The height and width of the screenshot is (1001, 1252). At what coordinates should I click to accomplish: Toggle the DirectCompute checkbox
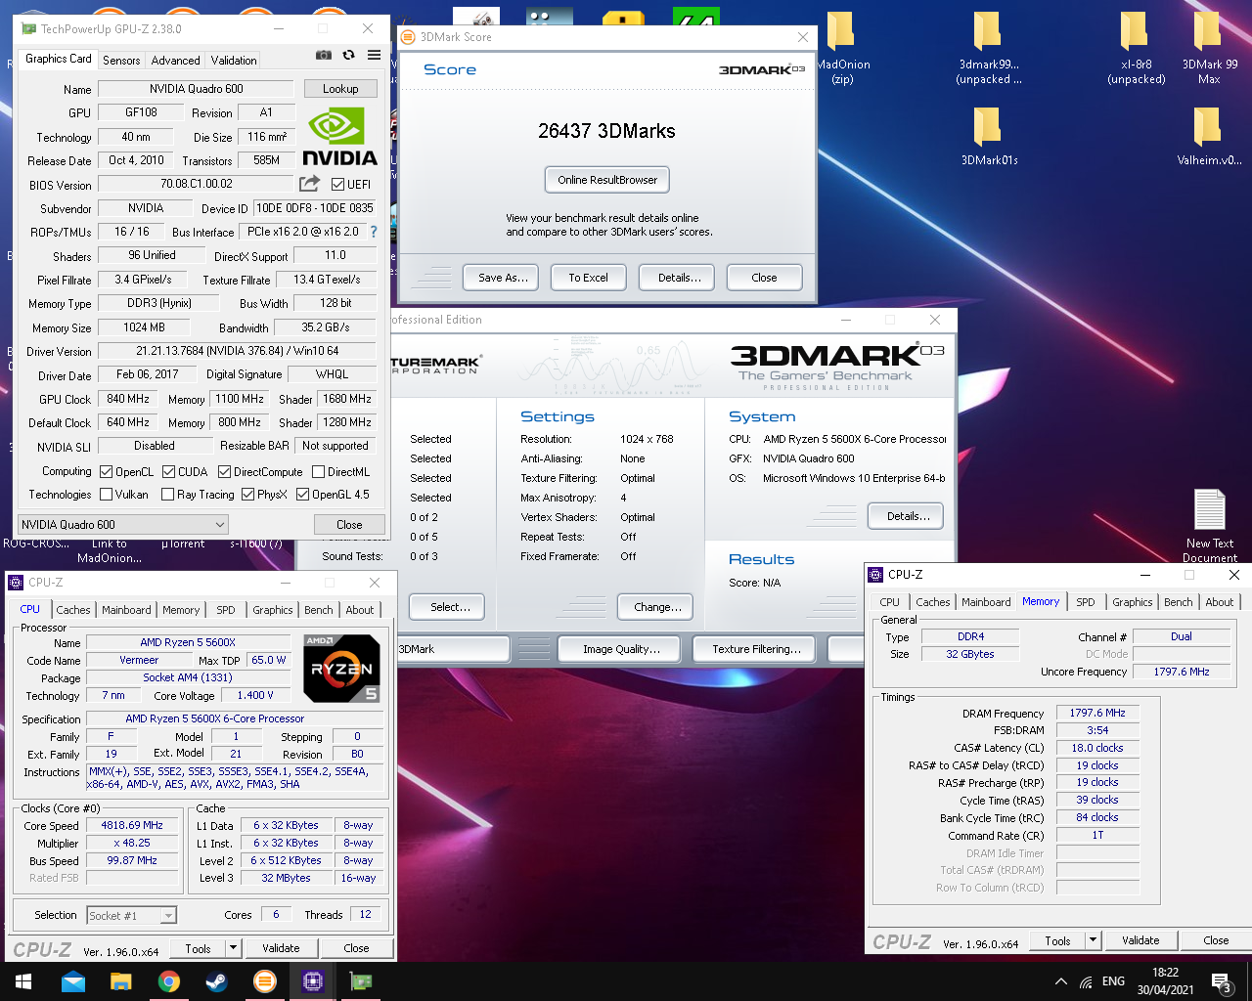click(x=224, y=471)
